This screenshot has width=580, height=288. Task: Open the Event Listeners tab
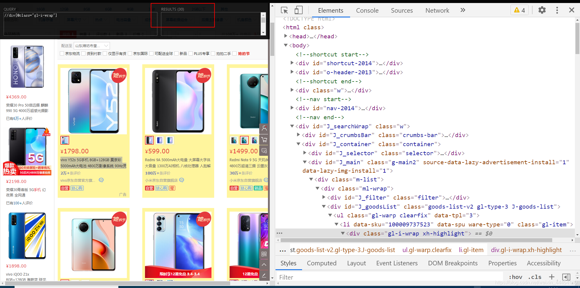click(397, 263)
